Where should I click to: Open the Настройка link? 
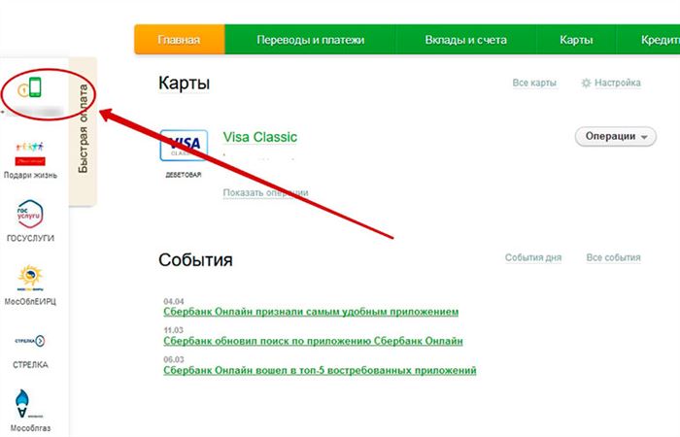point(618,83)
